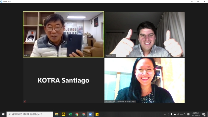This screenshot has width=208, height=117.
Task: Click the muted microphone icon on KOTRA tile
Action: click(x=25, y=101)
